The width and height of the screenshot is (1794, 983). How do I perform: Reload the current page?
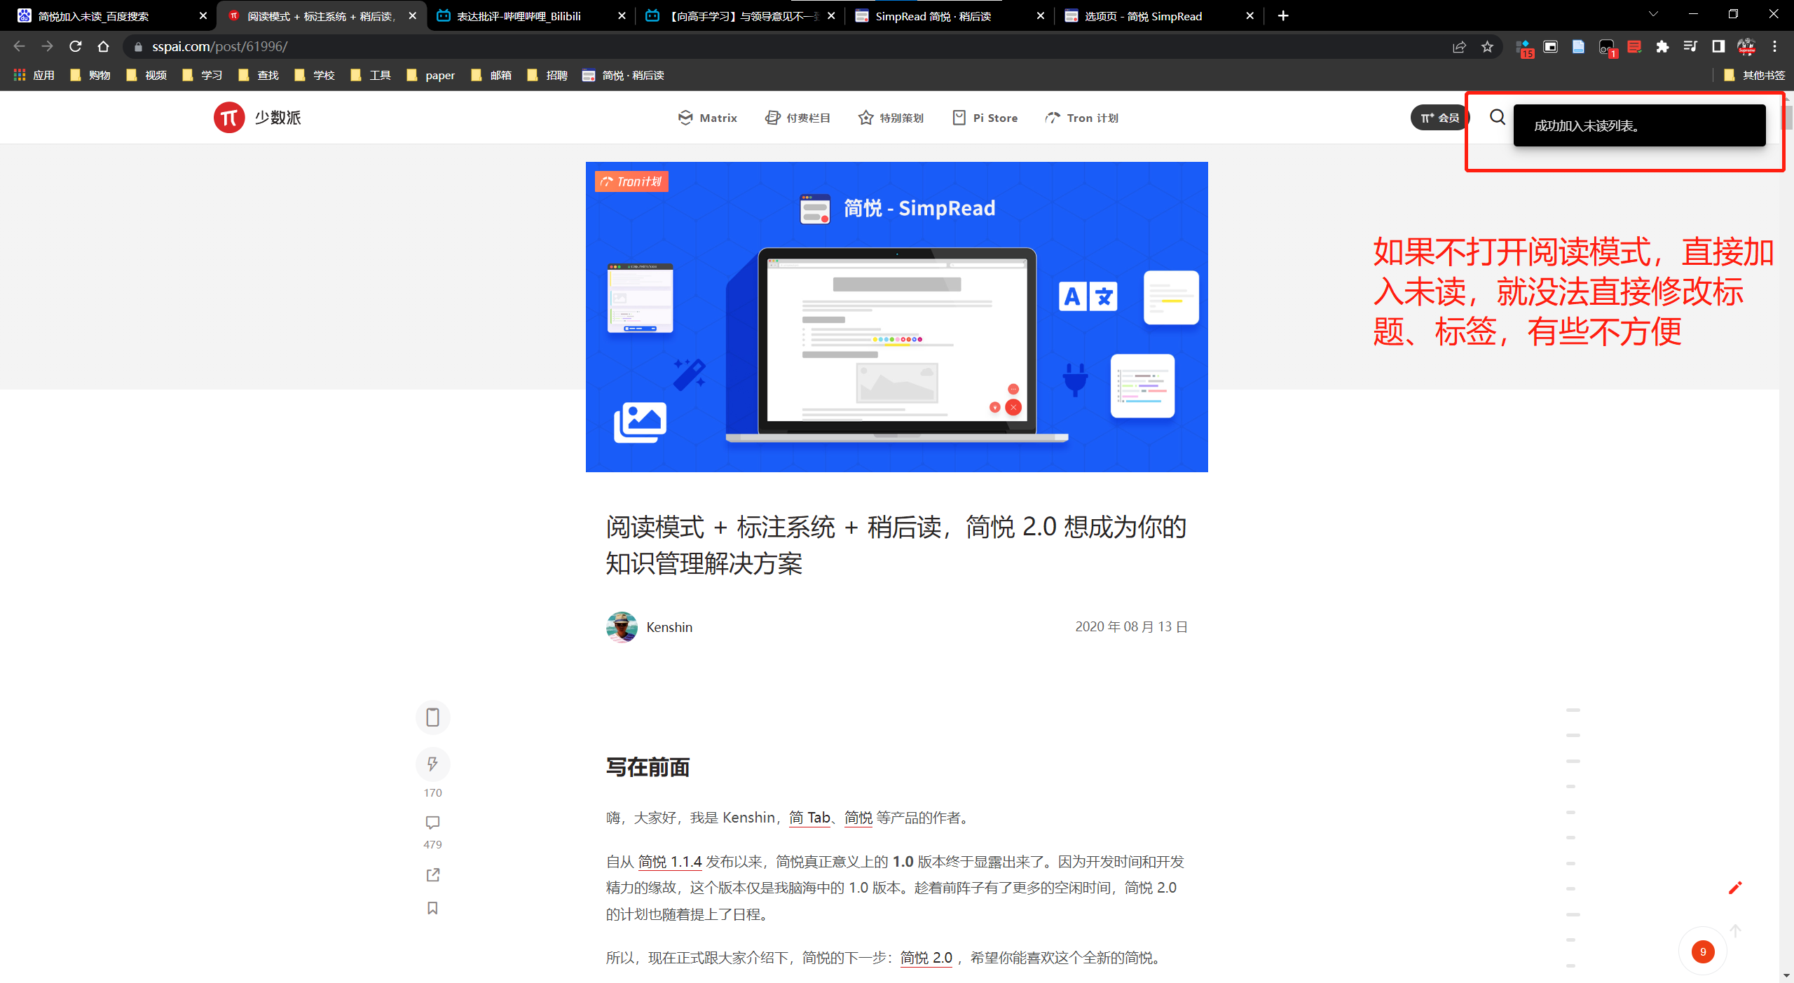pos(76,46)
